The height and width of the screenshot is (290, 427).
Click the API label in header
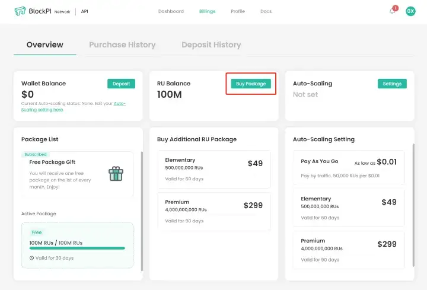[x=84, y=11]
